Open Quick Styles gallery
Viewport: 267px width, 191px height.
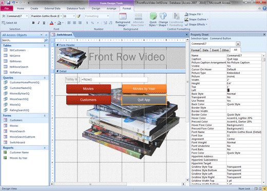click(x=153, y=20)
